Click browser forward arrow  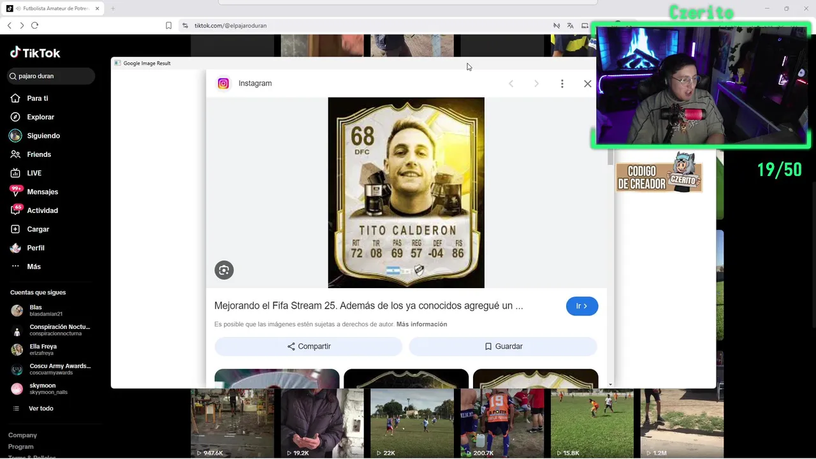pyautogui.click(x=22, y=25)
